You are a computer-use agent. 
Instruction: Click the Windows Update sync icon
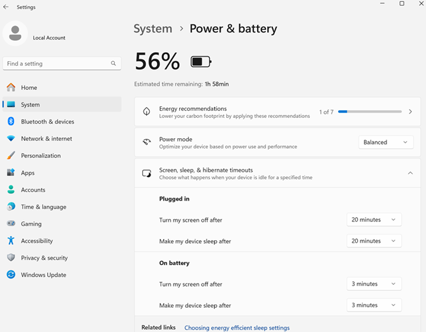(11, 275)
